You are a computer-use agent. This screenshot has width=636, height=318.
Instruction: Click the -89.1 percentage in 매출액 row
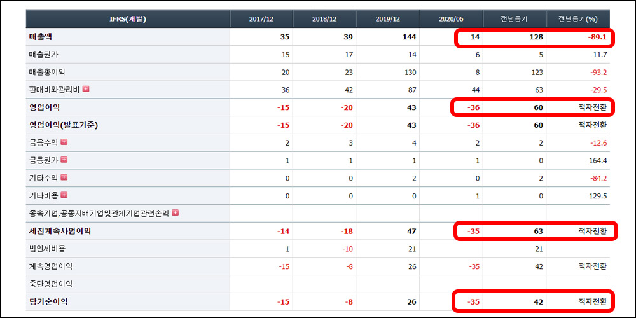[x=597, y=38]
